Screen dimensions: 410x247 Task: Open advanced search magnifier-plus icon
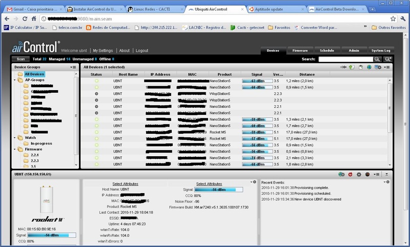[x=387, y=59]
